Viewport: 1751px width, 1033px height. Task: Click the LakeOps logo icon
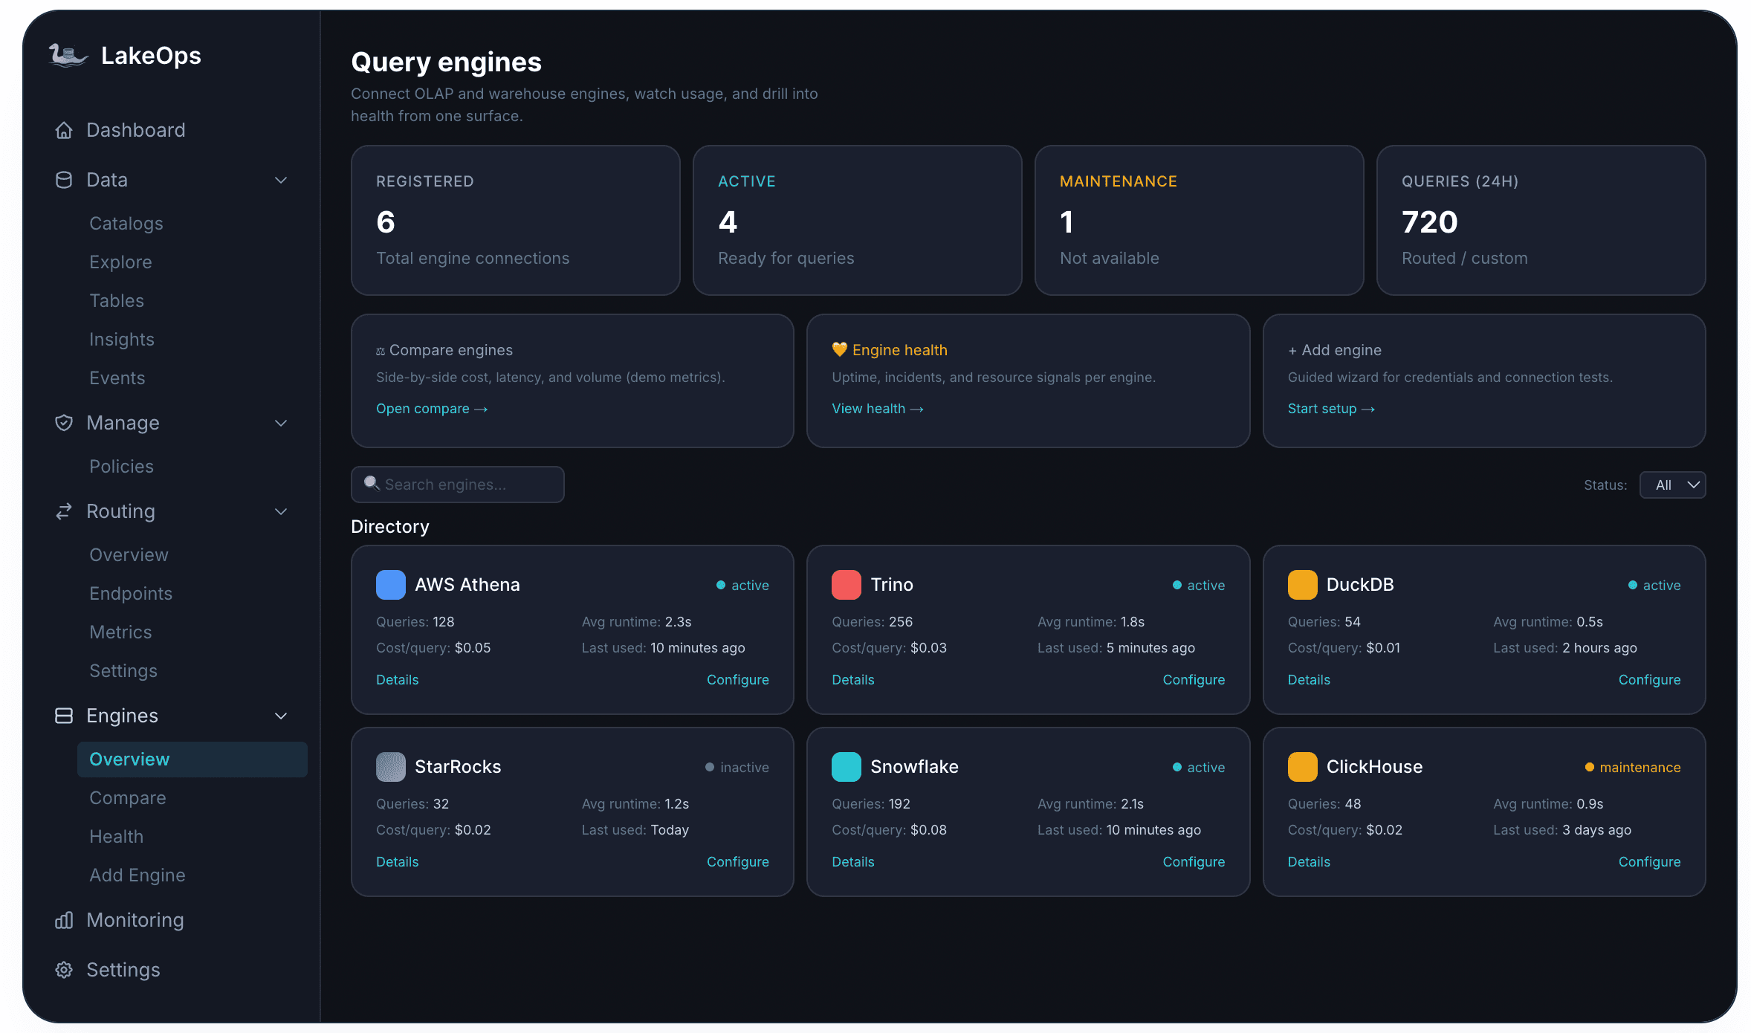(x=68, y=56)
